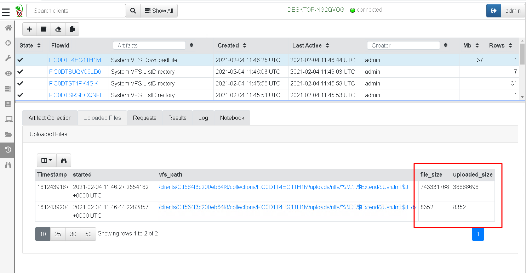Viewport: 526px width, 273px height.
Task: Open the home icon in the sidebar
Action: click(x=8, y=28)
